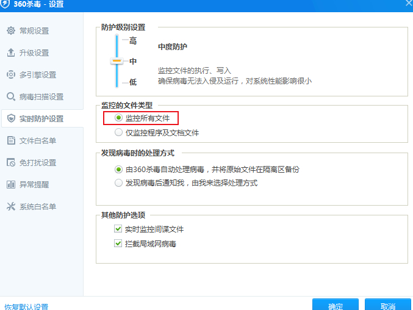Toggle the 实时监控间谍文件 checkbox
Screen dimensions: 413x310
[x=118, y=229]
